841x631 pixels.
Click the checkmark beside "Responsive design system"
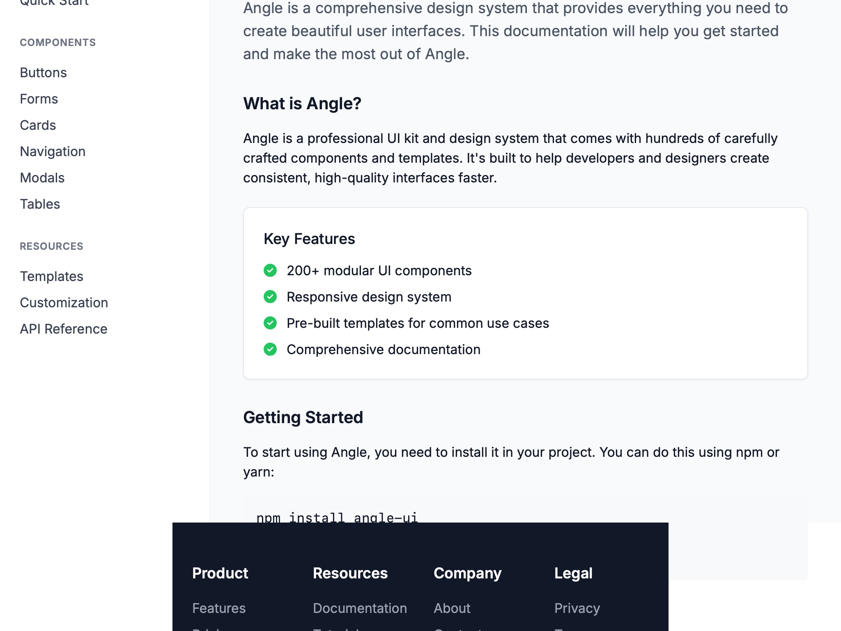point(270,297)
